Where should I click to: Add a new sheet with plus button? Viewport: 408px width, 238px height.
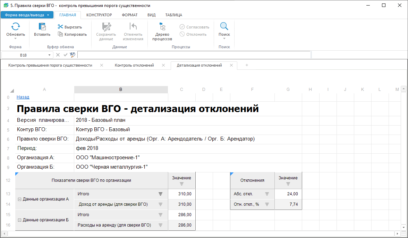pyautogui.click(x=247, y=65)
